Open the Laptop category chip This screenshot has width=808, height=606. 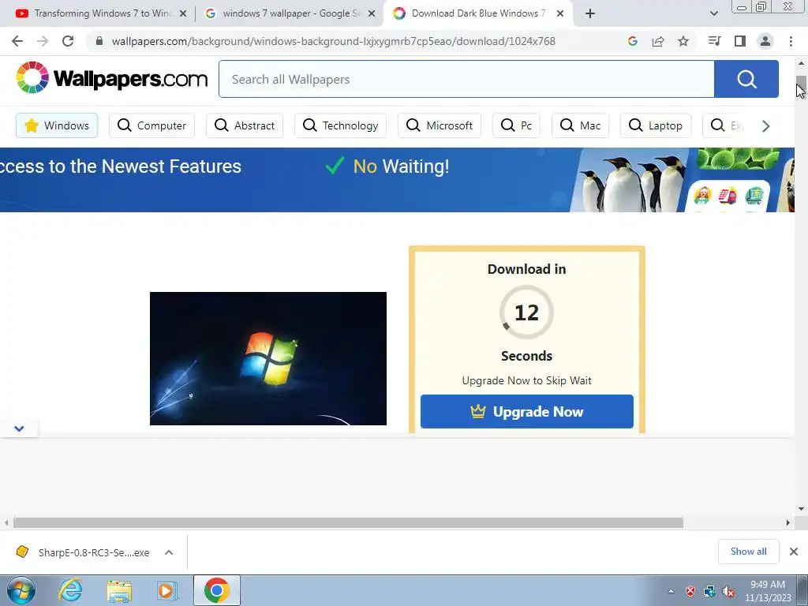[656, 125]
